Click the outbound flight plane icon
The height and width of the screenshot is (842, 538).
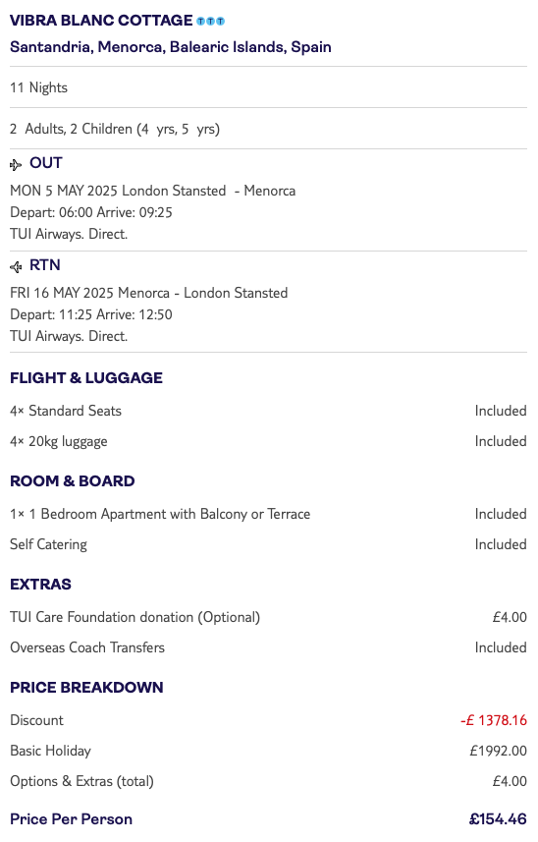(x=16, y=165)
